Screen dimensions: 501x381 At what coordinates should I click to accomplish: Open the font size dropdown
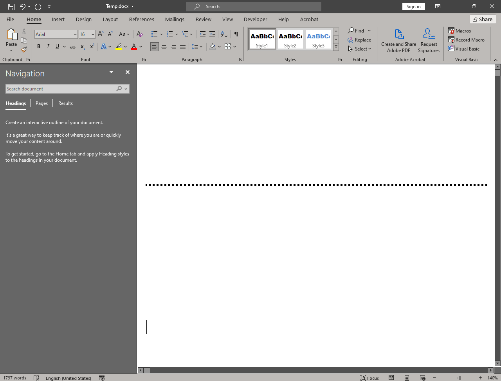(93, 34)
